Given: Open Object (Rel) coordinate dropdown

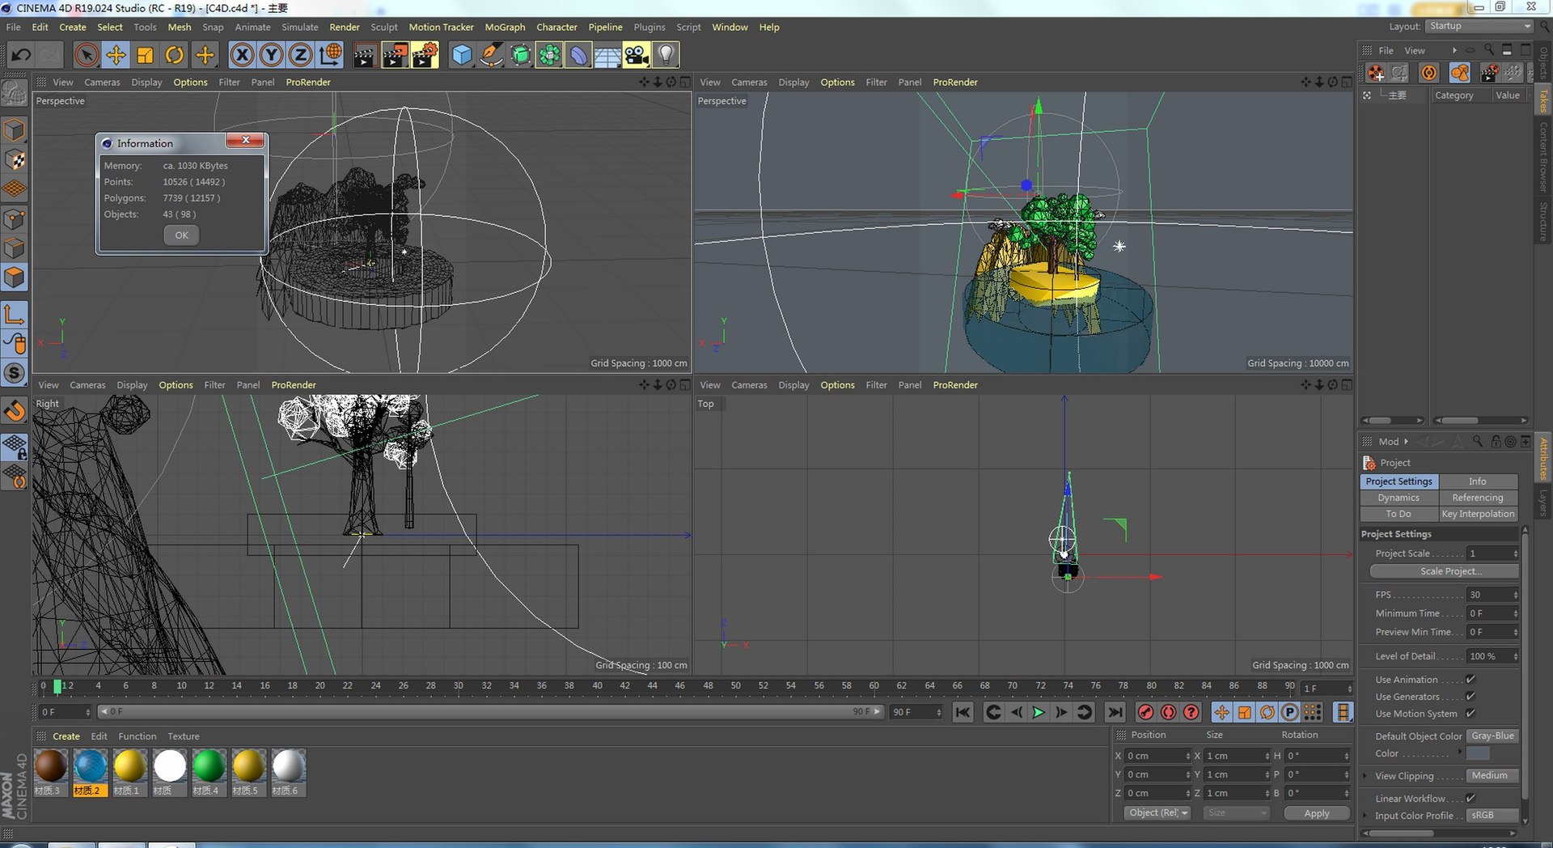Looking at the screenshot, I should click(1157, 813).
